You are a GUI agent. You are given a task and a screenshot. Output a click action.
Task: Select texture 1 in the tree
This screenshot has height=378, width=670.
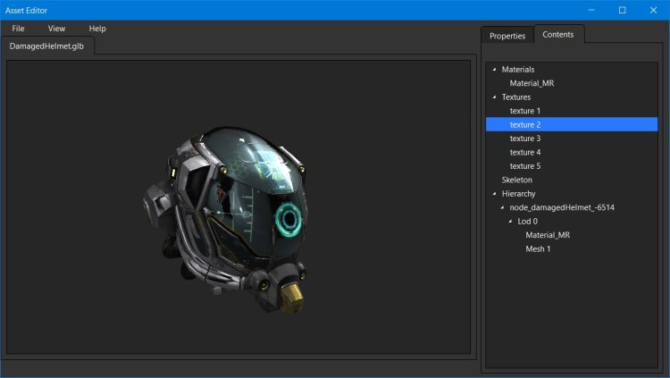point(524,111)
